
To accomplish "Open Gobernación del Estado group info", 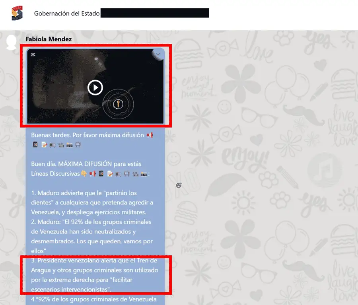I will (x=67, y=14).
